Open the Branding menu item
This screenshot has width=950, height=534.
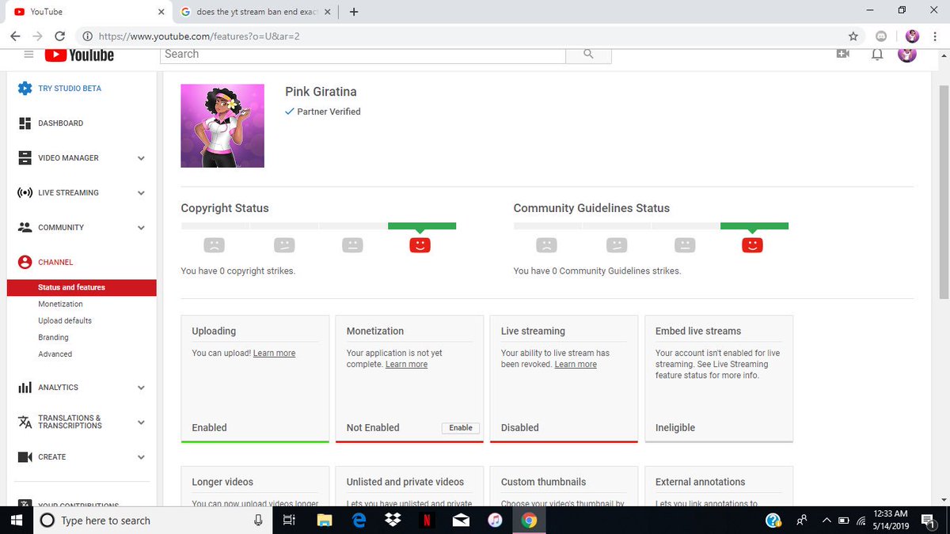point(53,337)
